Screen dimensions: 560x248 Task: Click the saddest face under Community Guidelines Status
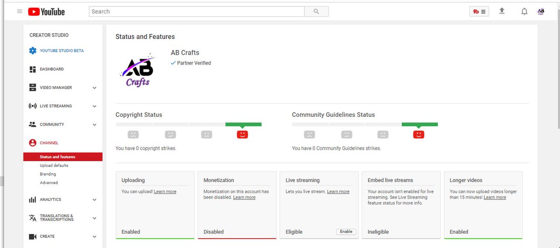(x=309, y=135)
